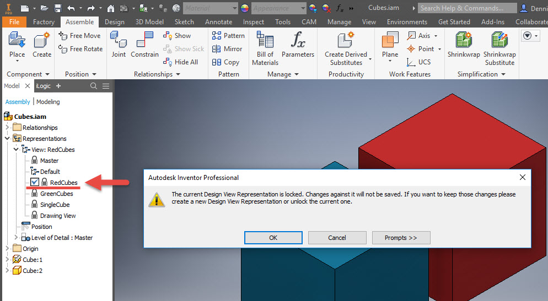Image resolution: width=548 pixels, height=301 pixels.
Task: Click the Pattern component tool
Action: click(x=228, y=36)
